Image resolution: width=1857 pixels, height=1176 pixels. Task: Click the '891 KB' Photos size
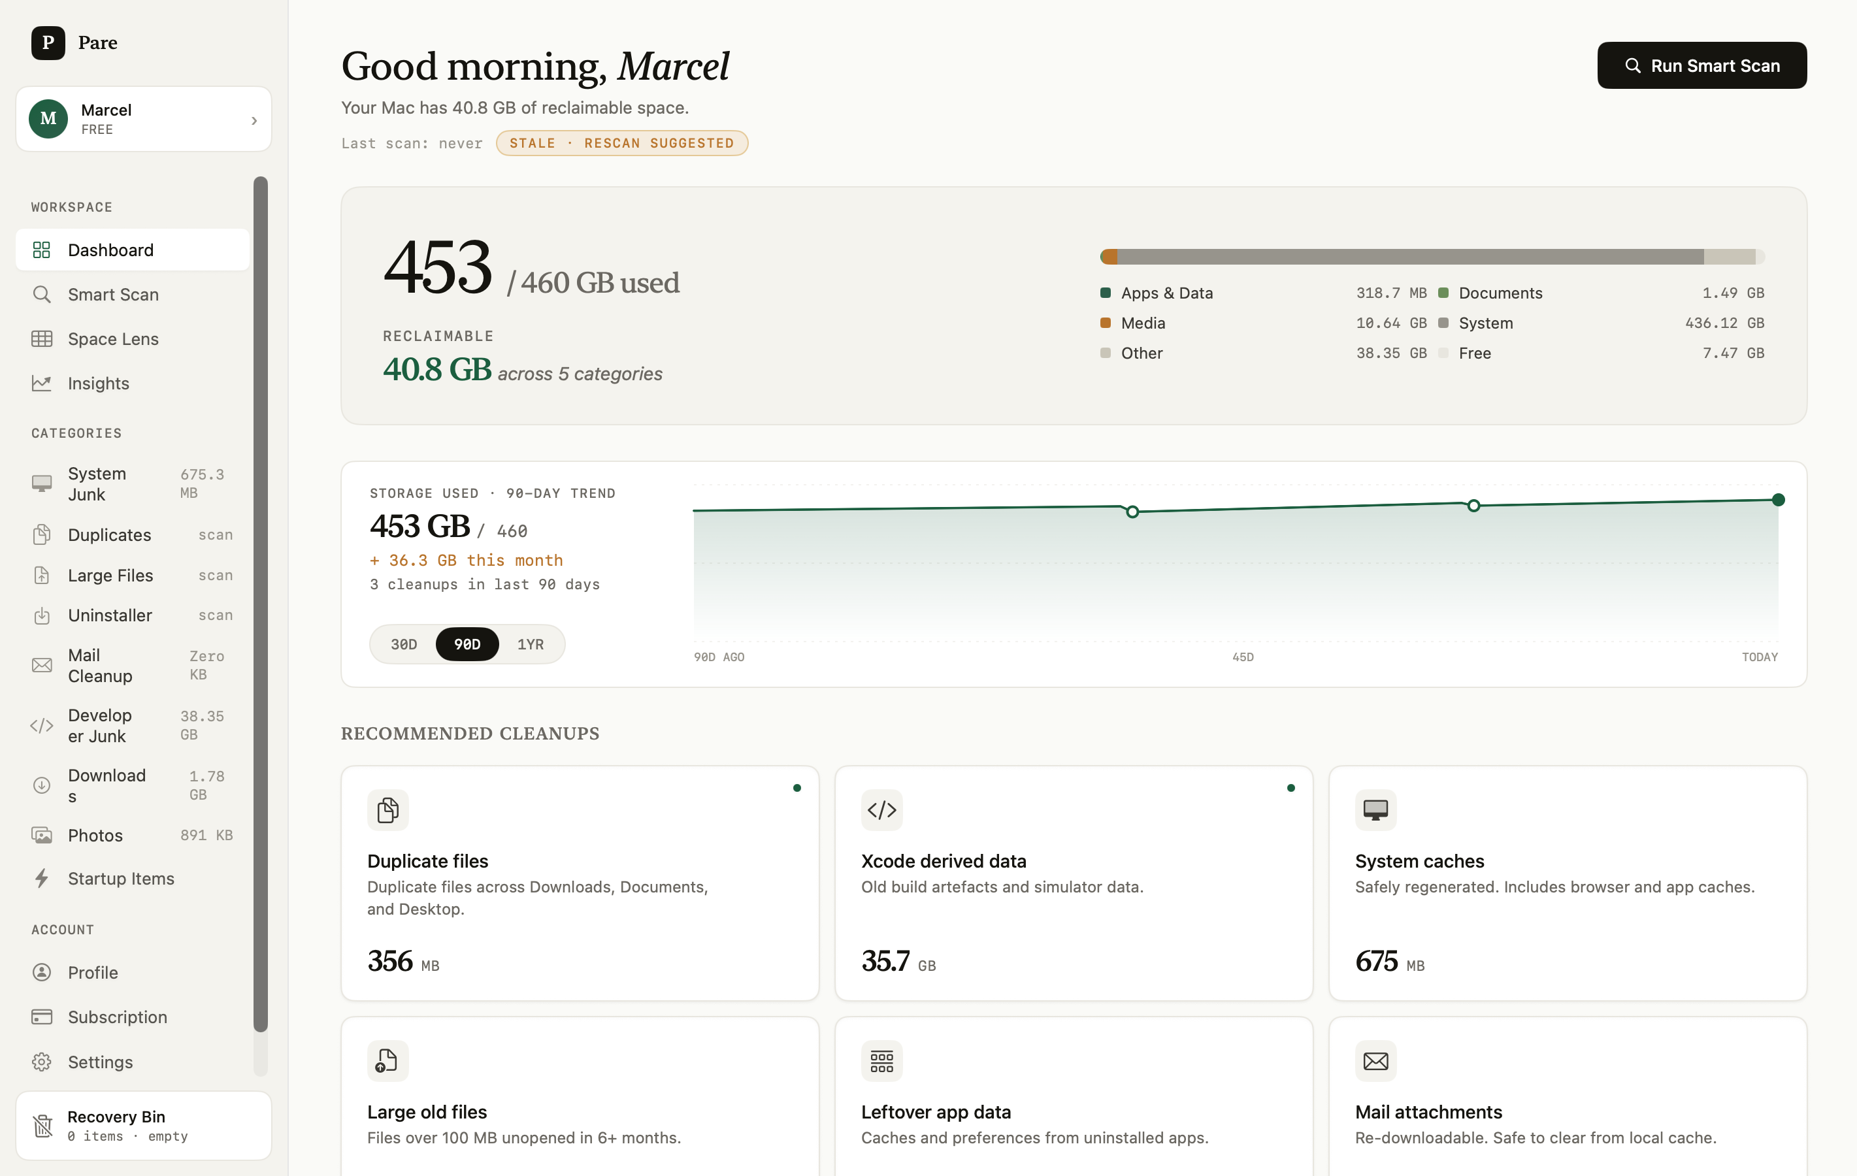point(206,835)
